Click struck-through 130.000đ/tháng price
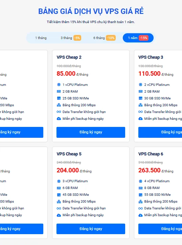The image size is (182, 245). (151, 66)
